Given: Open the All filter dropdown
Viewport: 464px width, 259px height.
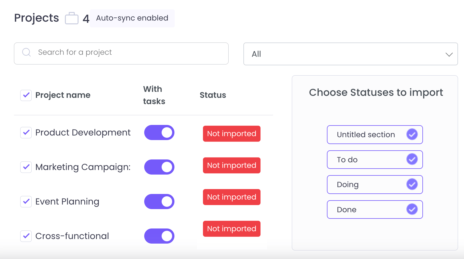Looking at the screenshot, I should click(350, 54).
